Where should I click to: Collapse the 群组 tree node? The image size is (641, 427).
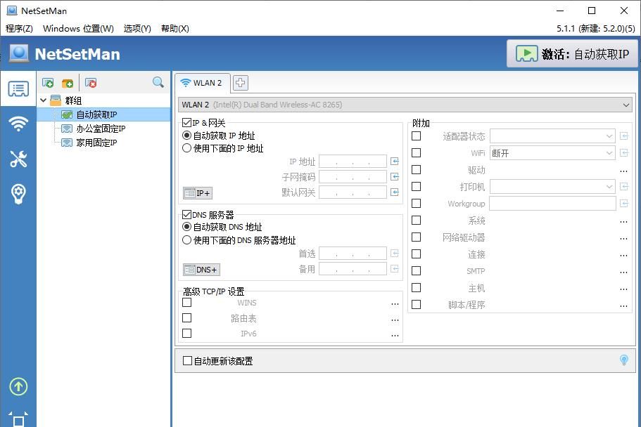(x=44, y=100)
